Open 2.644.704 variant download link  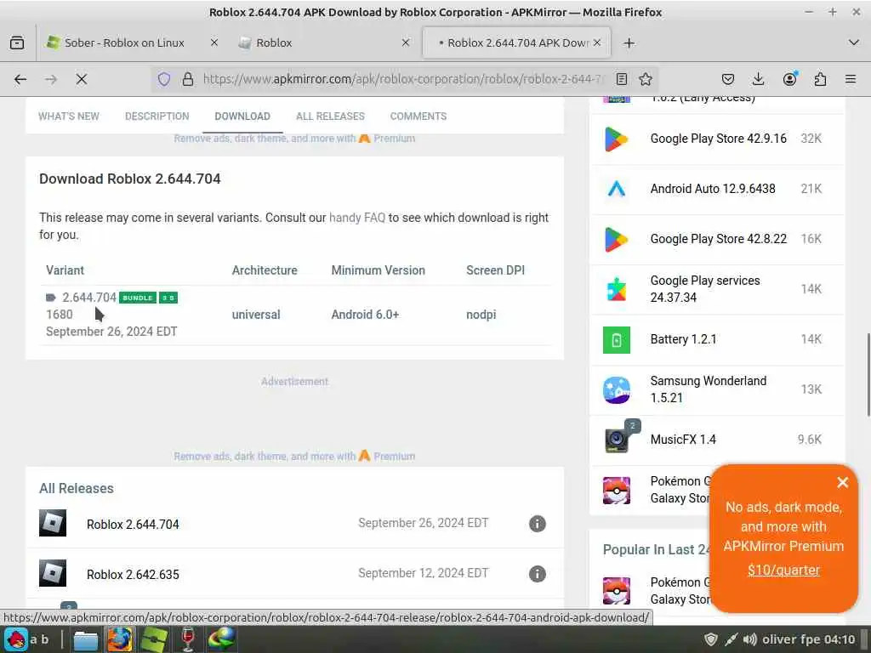tap(88, 298)
